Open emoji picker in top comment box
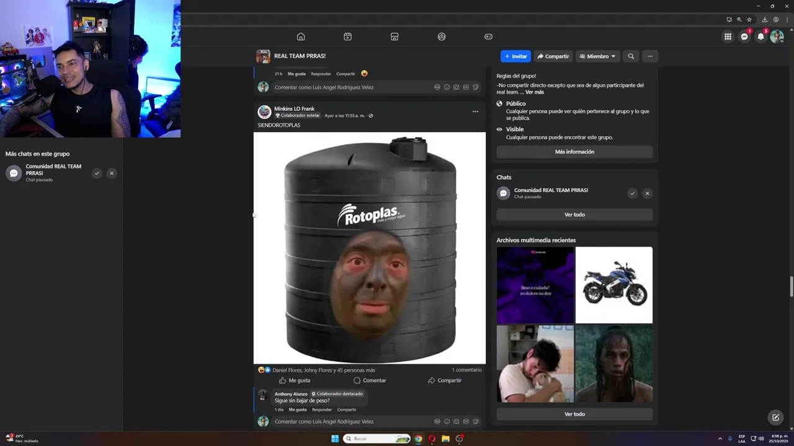The width and height of the screenshot is (794, 446). coord(447,87)
